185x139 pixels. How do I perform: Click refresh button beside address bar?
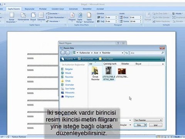[x=126, y=53]
